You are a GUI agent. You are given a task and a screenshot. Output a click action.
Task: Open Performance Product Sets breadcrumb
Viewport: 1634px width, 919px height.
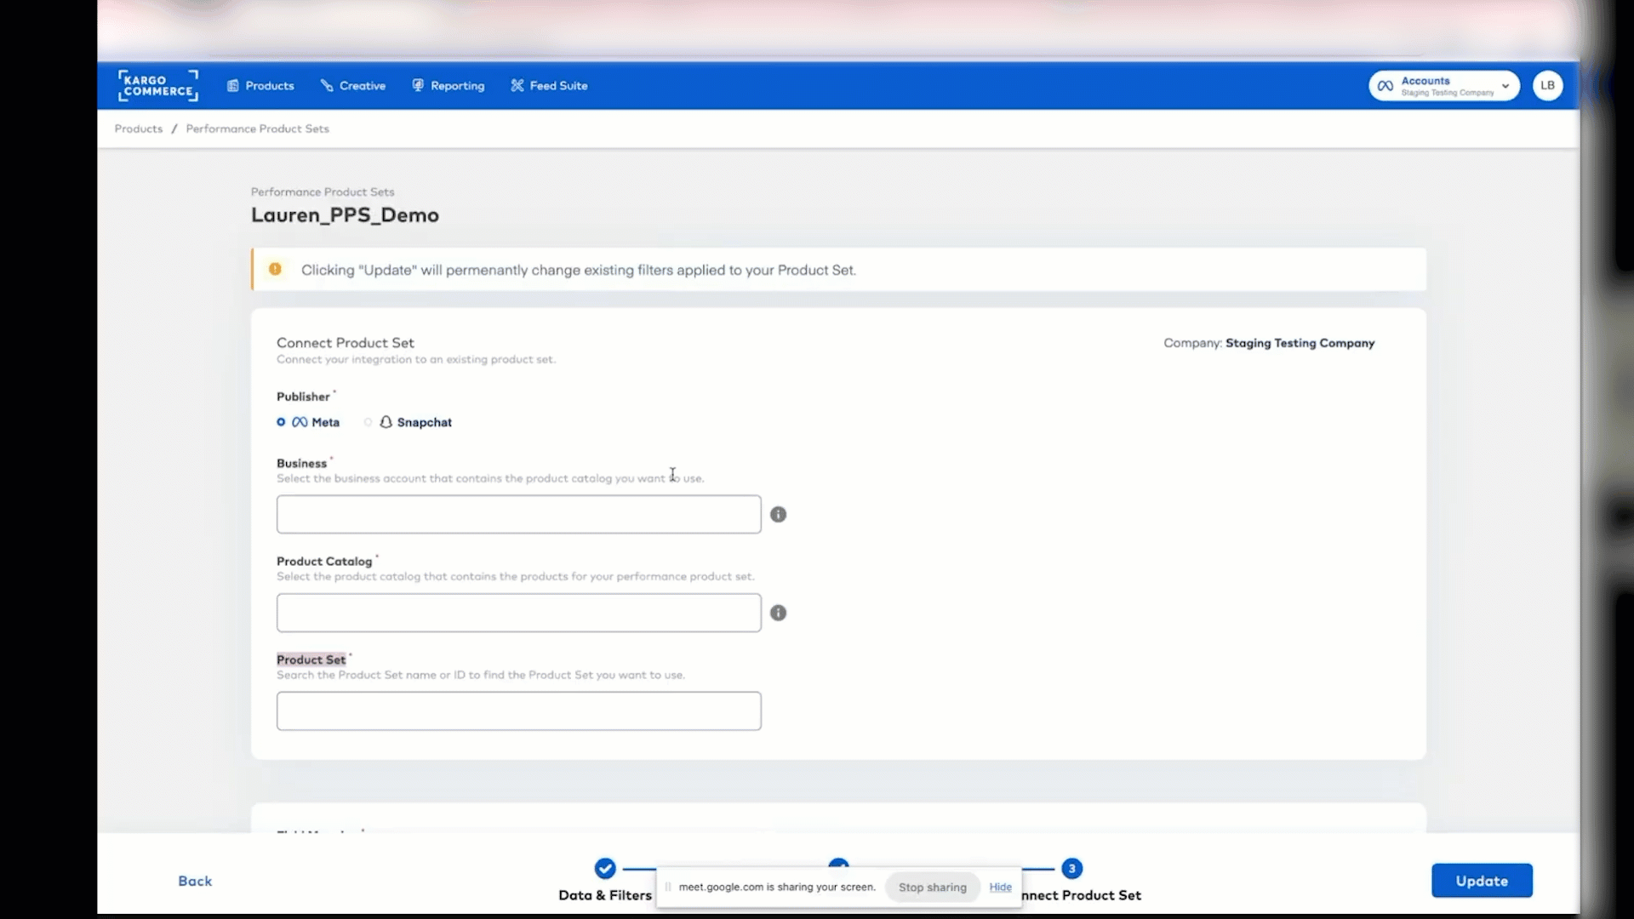tap(256, 128)
